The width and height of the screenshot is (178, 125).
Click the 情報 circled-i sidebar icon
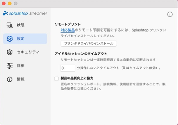coord(10,79)
